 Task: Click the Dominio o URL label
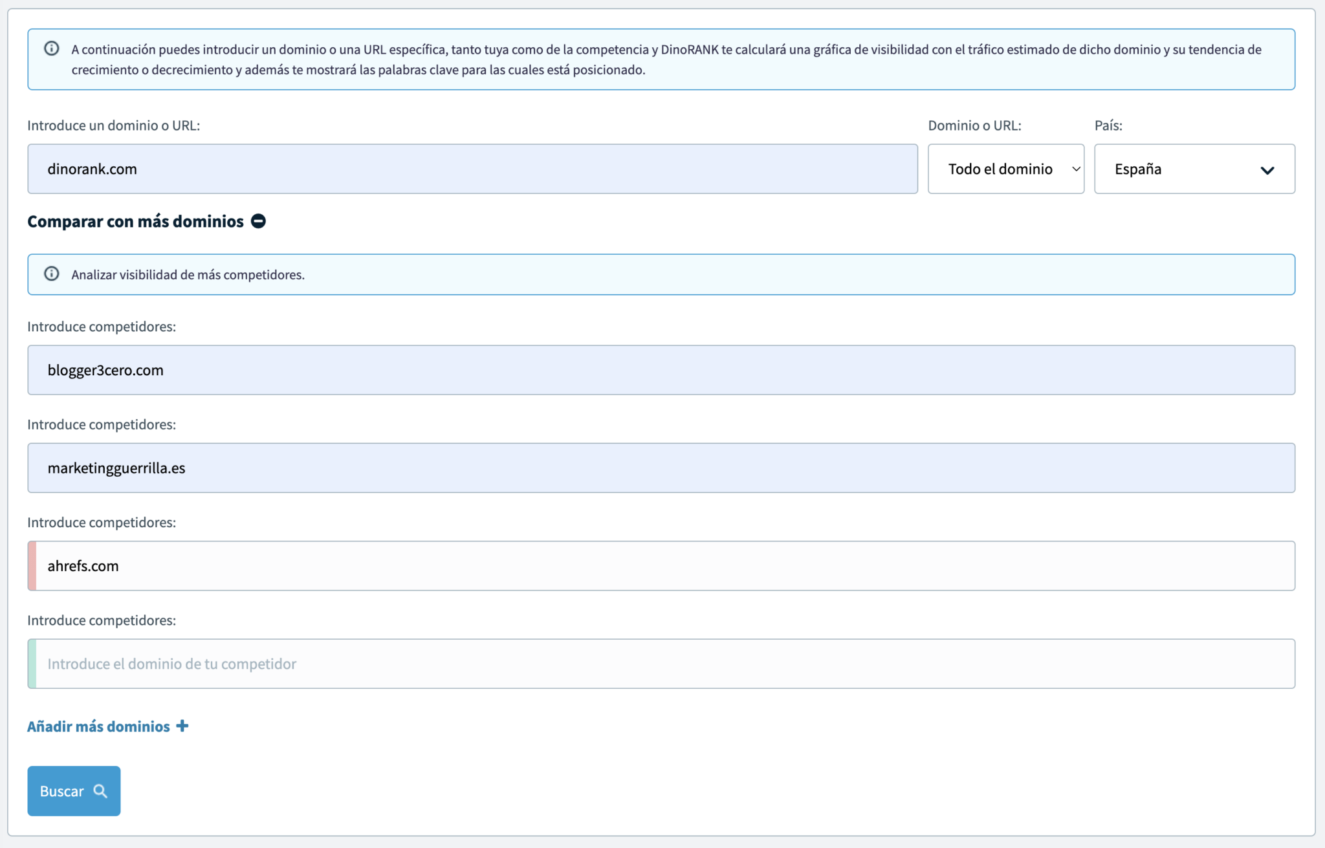point(974,125)
